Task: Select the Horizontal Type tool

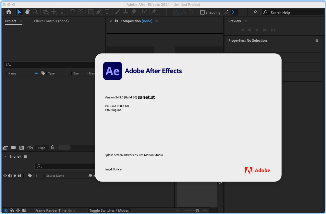Action: [x=107, y=12]
